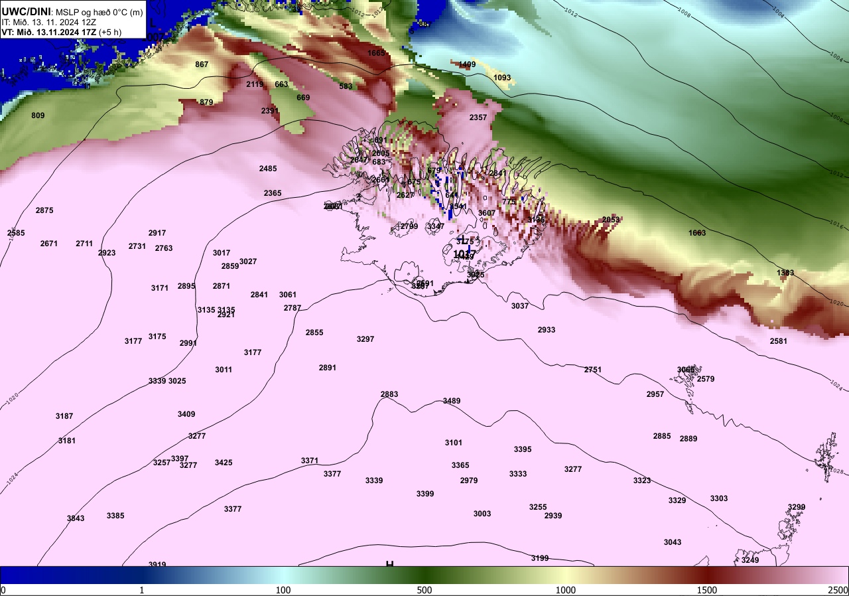Click the map value 2883
Viewport: 849px width, 596px height.
[x=389, y=394]
